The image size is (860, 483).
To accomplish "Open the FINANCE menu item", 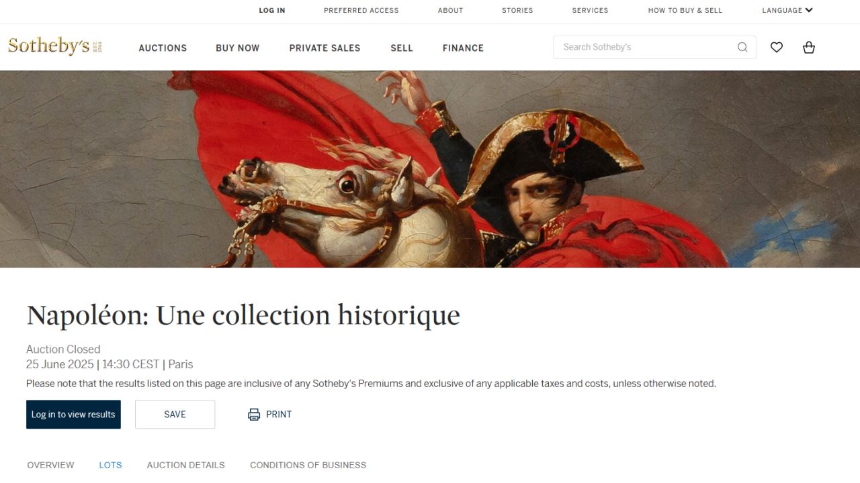I will (463, 48).
